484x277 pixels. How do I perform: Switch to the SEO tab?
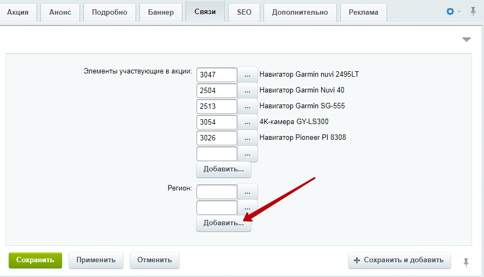tap(244, 12)
